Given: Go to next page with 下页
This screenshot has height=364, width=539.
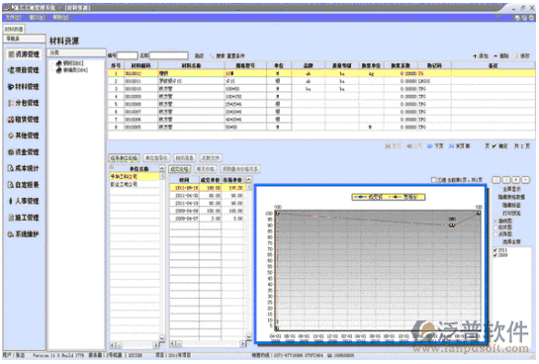Looking at the screenshot, I should tap(435, 146).
